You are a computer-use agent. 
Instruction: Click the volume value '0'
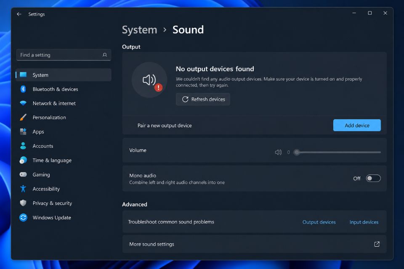pyautogui.click(x=288, y=152)
